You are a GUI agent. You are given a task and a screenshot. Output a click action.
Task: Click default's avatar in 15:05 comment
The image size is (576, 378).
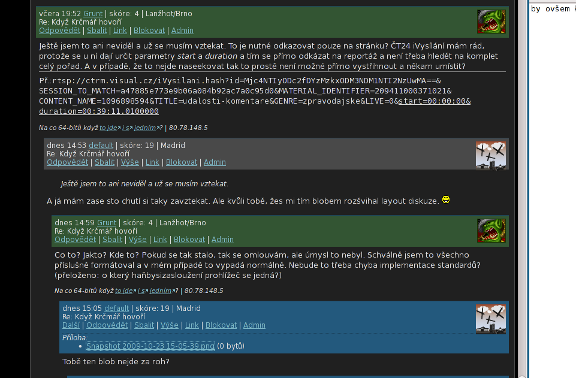[x=491, y=319]
